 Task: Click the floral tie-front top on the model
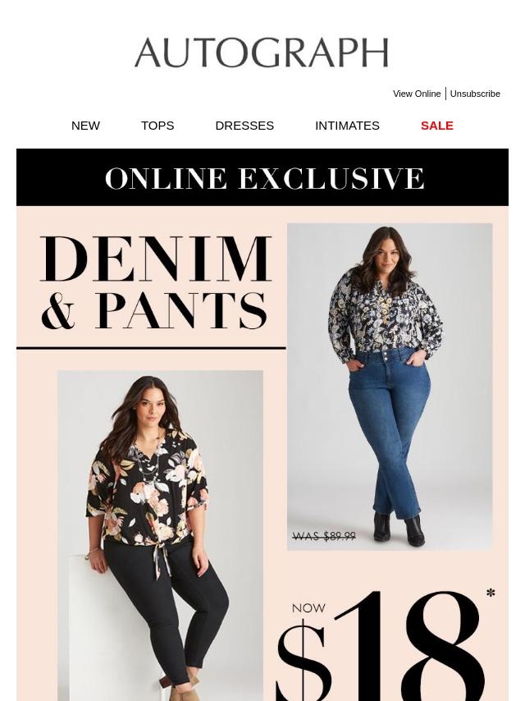[x=148, y=488]
